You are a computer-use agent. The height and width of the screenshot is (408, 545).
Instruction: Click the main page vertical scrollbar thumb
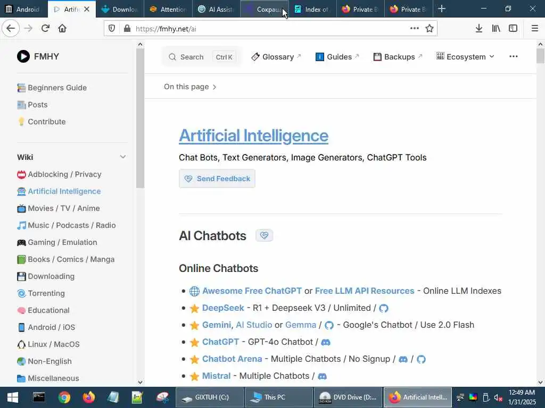(x=540, y=56)
